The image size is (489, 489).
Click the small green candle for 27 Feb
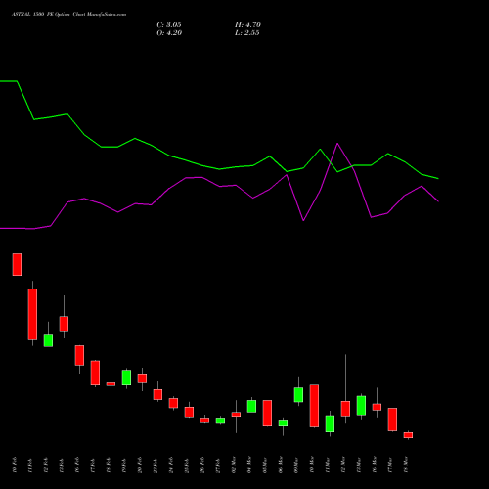coord(220,421)
